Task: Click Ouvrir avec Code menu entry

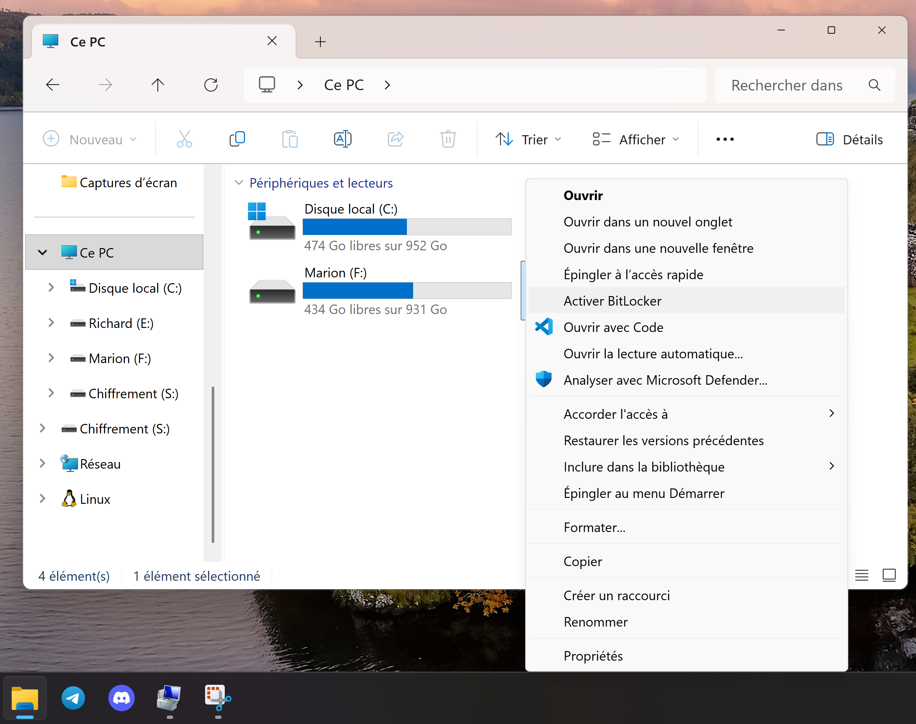Action: coord(613,327)
